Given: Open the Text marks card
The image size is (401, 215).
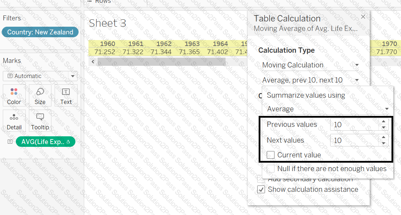Looking at the screenshot, I should pyautogui.click(x=66, y=96).
